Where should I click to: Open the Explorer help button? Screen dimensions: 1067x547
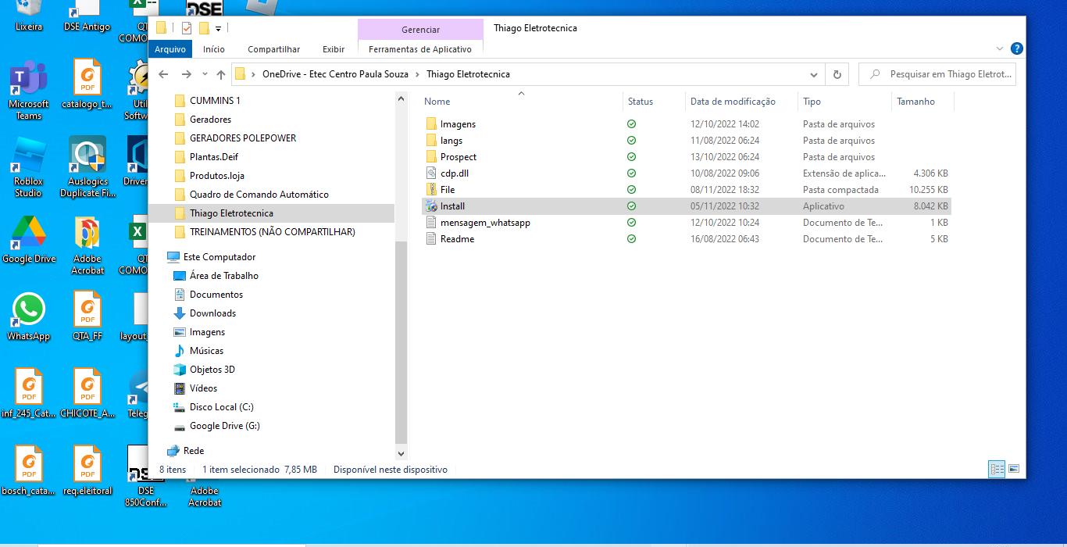coord(1016,48)
